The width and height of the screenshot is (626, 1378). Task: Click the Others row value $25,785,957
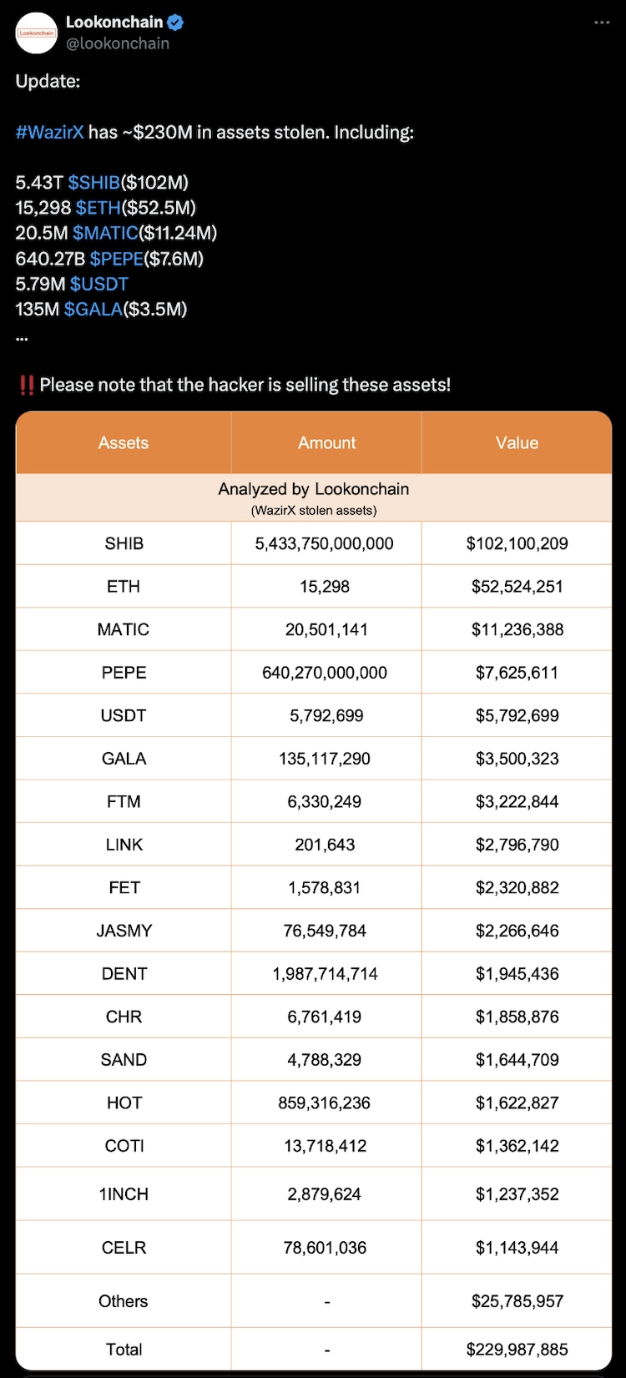(517, 1301)
